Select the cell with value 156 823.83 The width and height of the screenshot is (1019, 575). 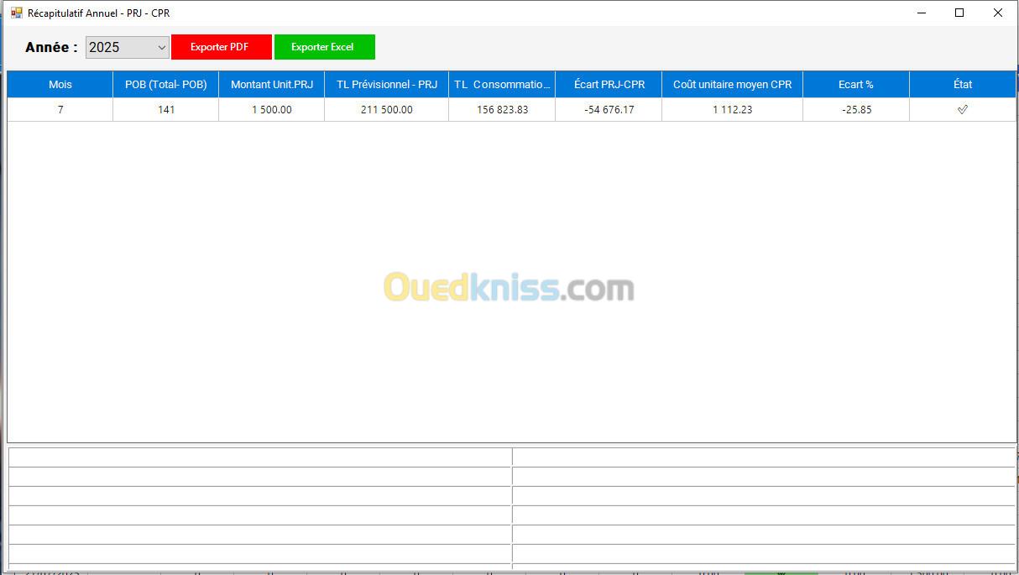[501, 110]
